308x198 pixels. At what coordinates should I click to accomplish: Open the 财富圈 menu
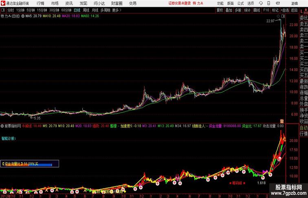(117, 3)
